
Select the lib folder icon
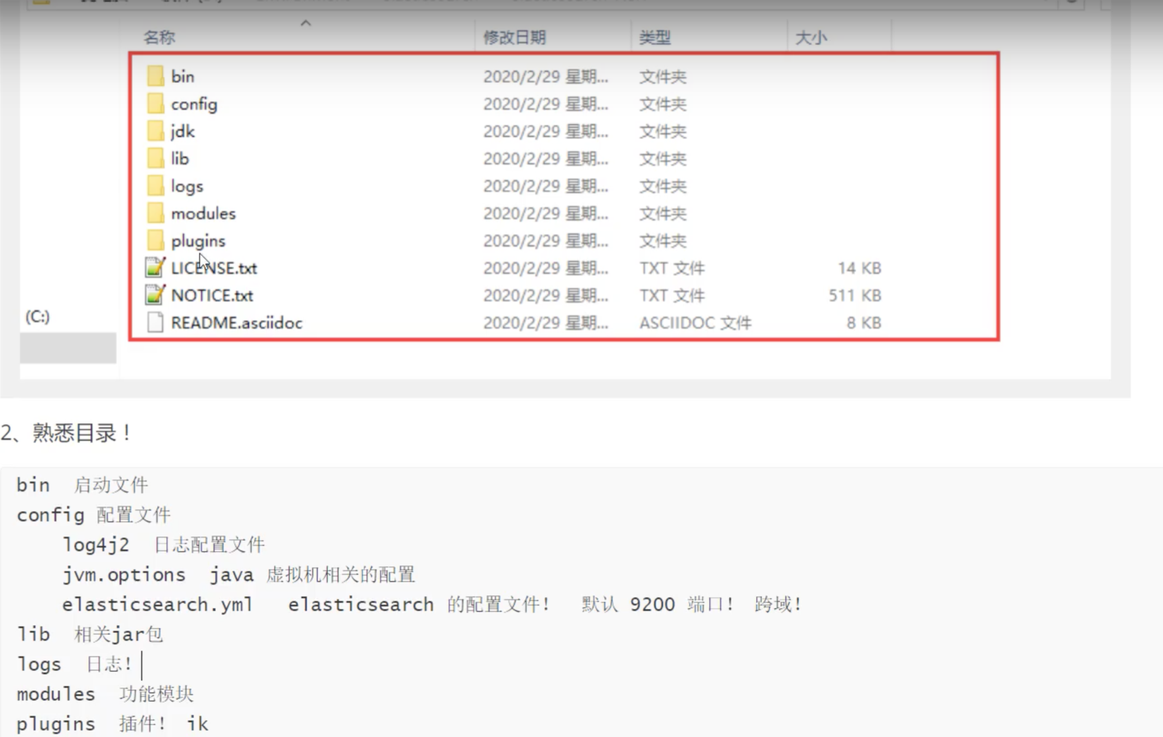155,158
